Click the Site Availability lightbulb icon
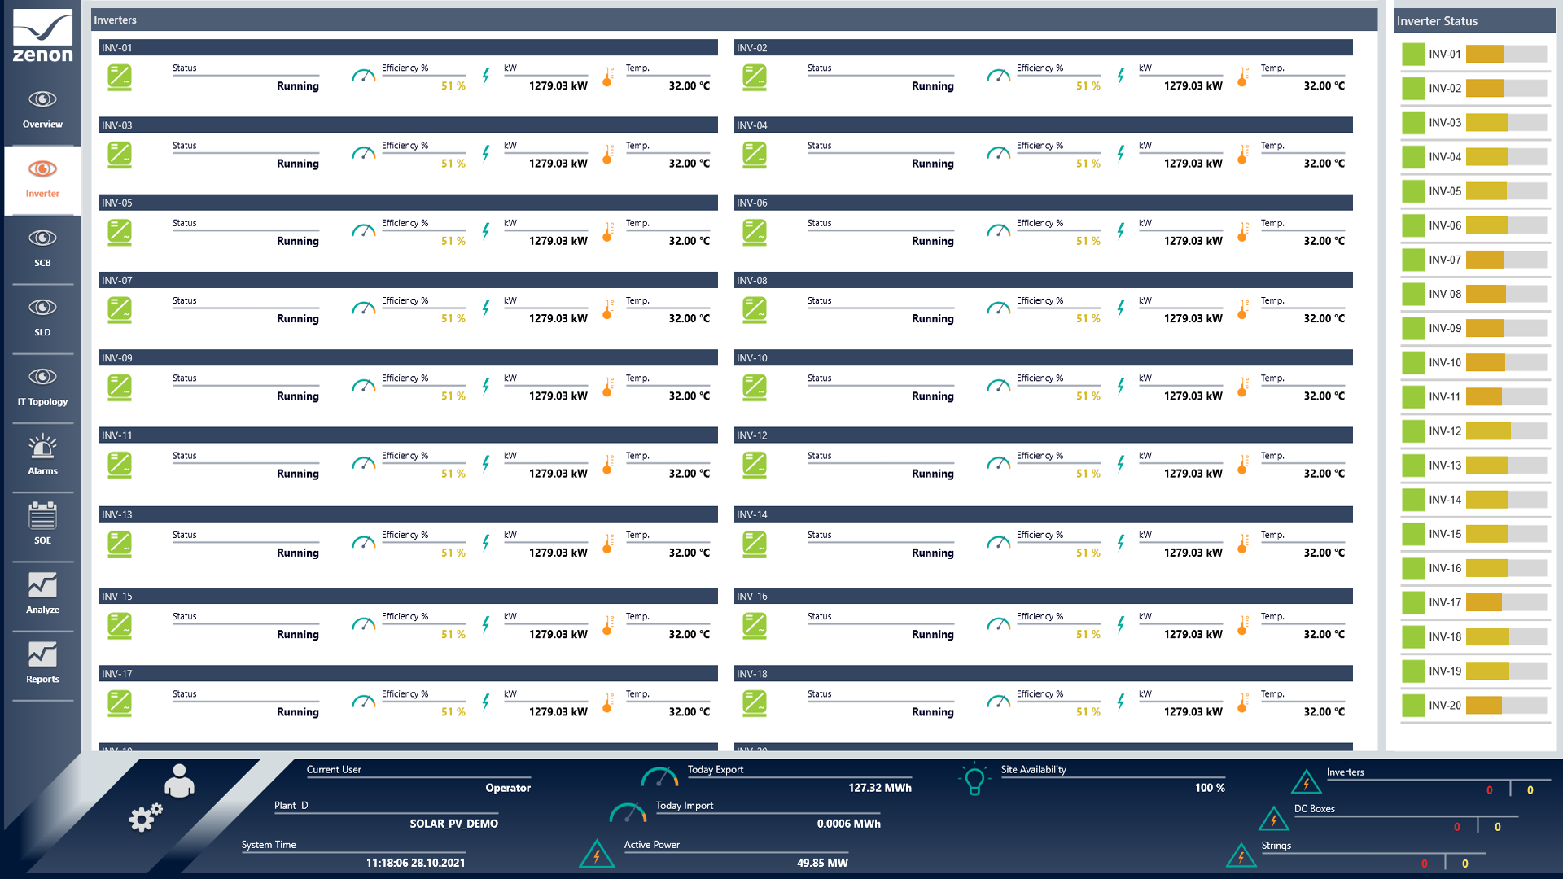The height and width of the screenshot is (879, 1563). click(974, 779)
